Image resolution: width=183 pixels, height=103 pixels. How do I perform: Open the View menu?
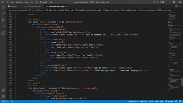(x=27, y=2)
